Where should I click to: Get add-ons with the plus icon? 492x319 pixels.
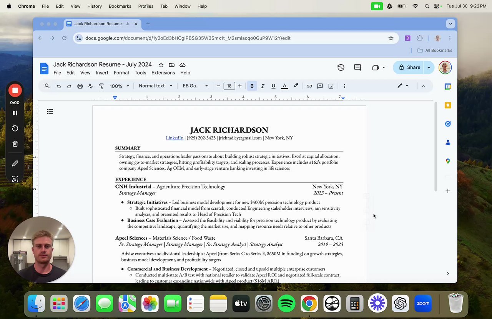(448, 191)
